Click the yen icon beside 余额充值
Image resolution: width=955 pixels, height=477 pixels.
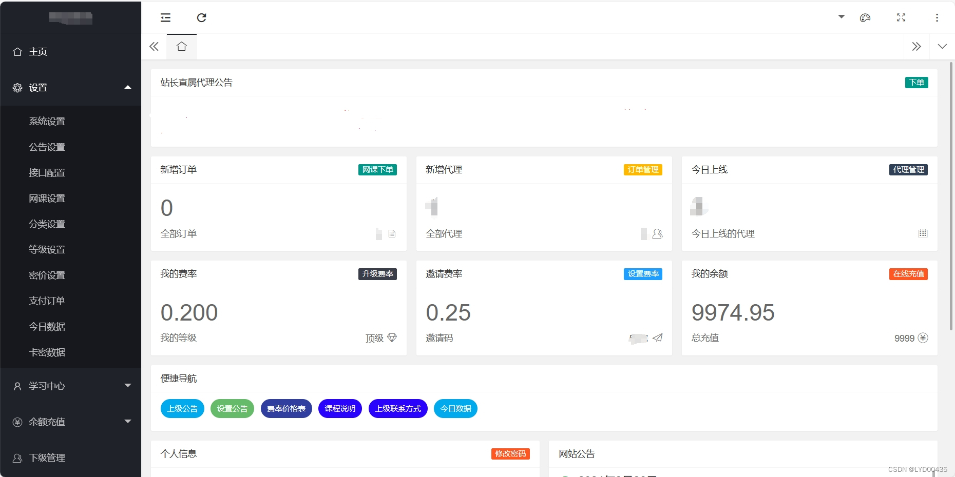(x=17, y=422)
